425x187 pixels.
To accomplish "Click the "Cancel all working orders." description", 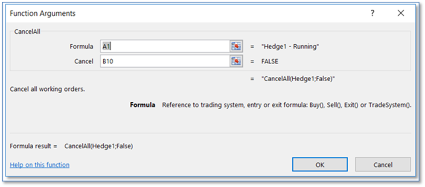I will pyautogui.click(x=47, y=89).
